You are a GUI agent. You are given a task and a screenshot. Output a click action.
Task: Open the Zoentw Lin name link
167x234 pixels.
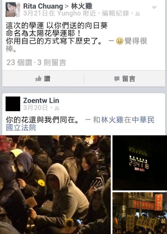coord(41,101)
